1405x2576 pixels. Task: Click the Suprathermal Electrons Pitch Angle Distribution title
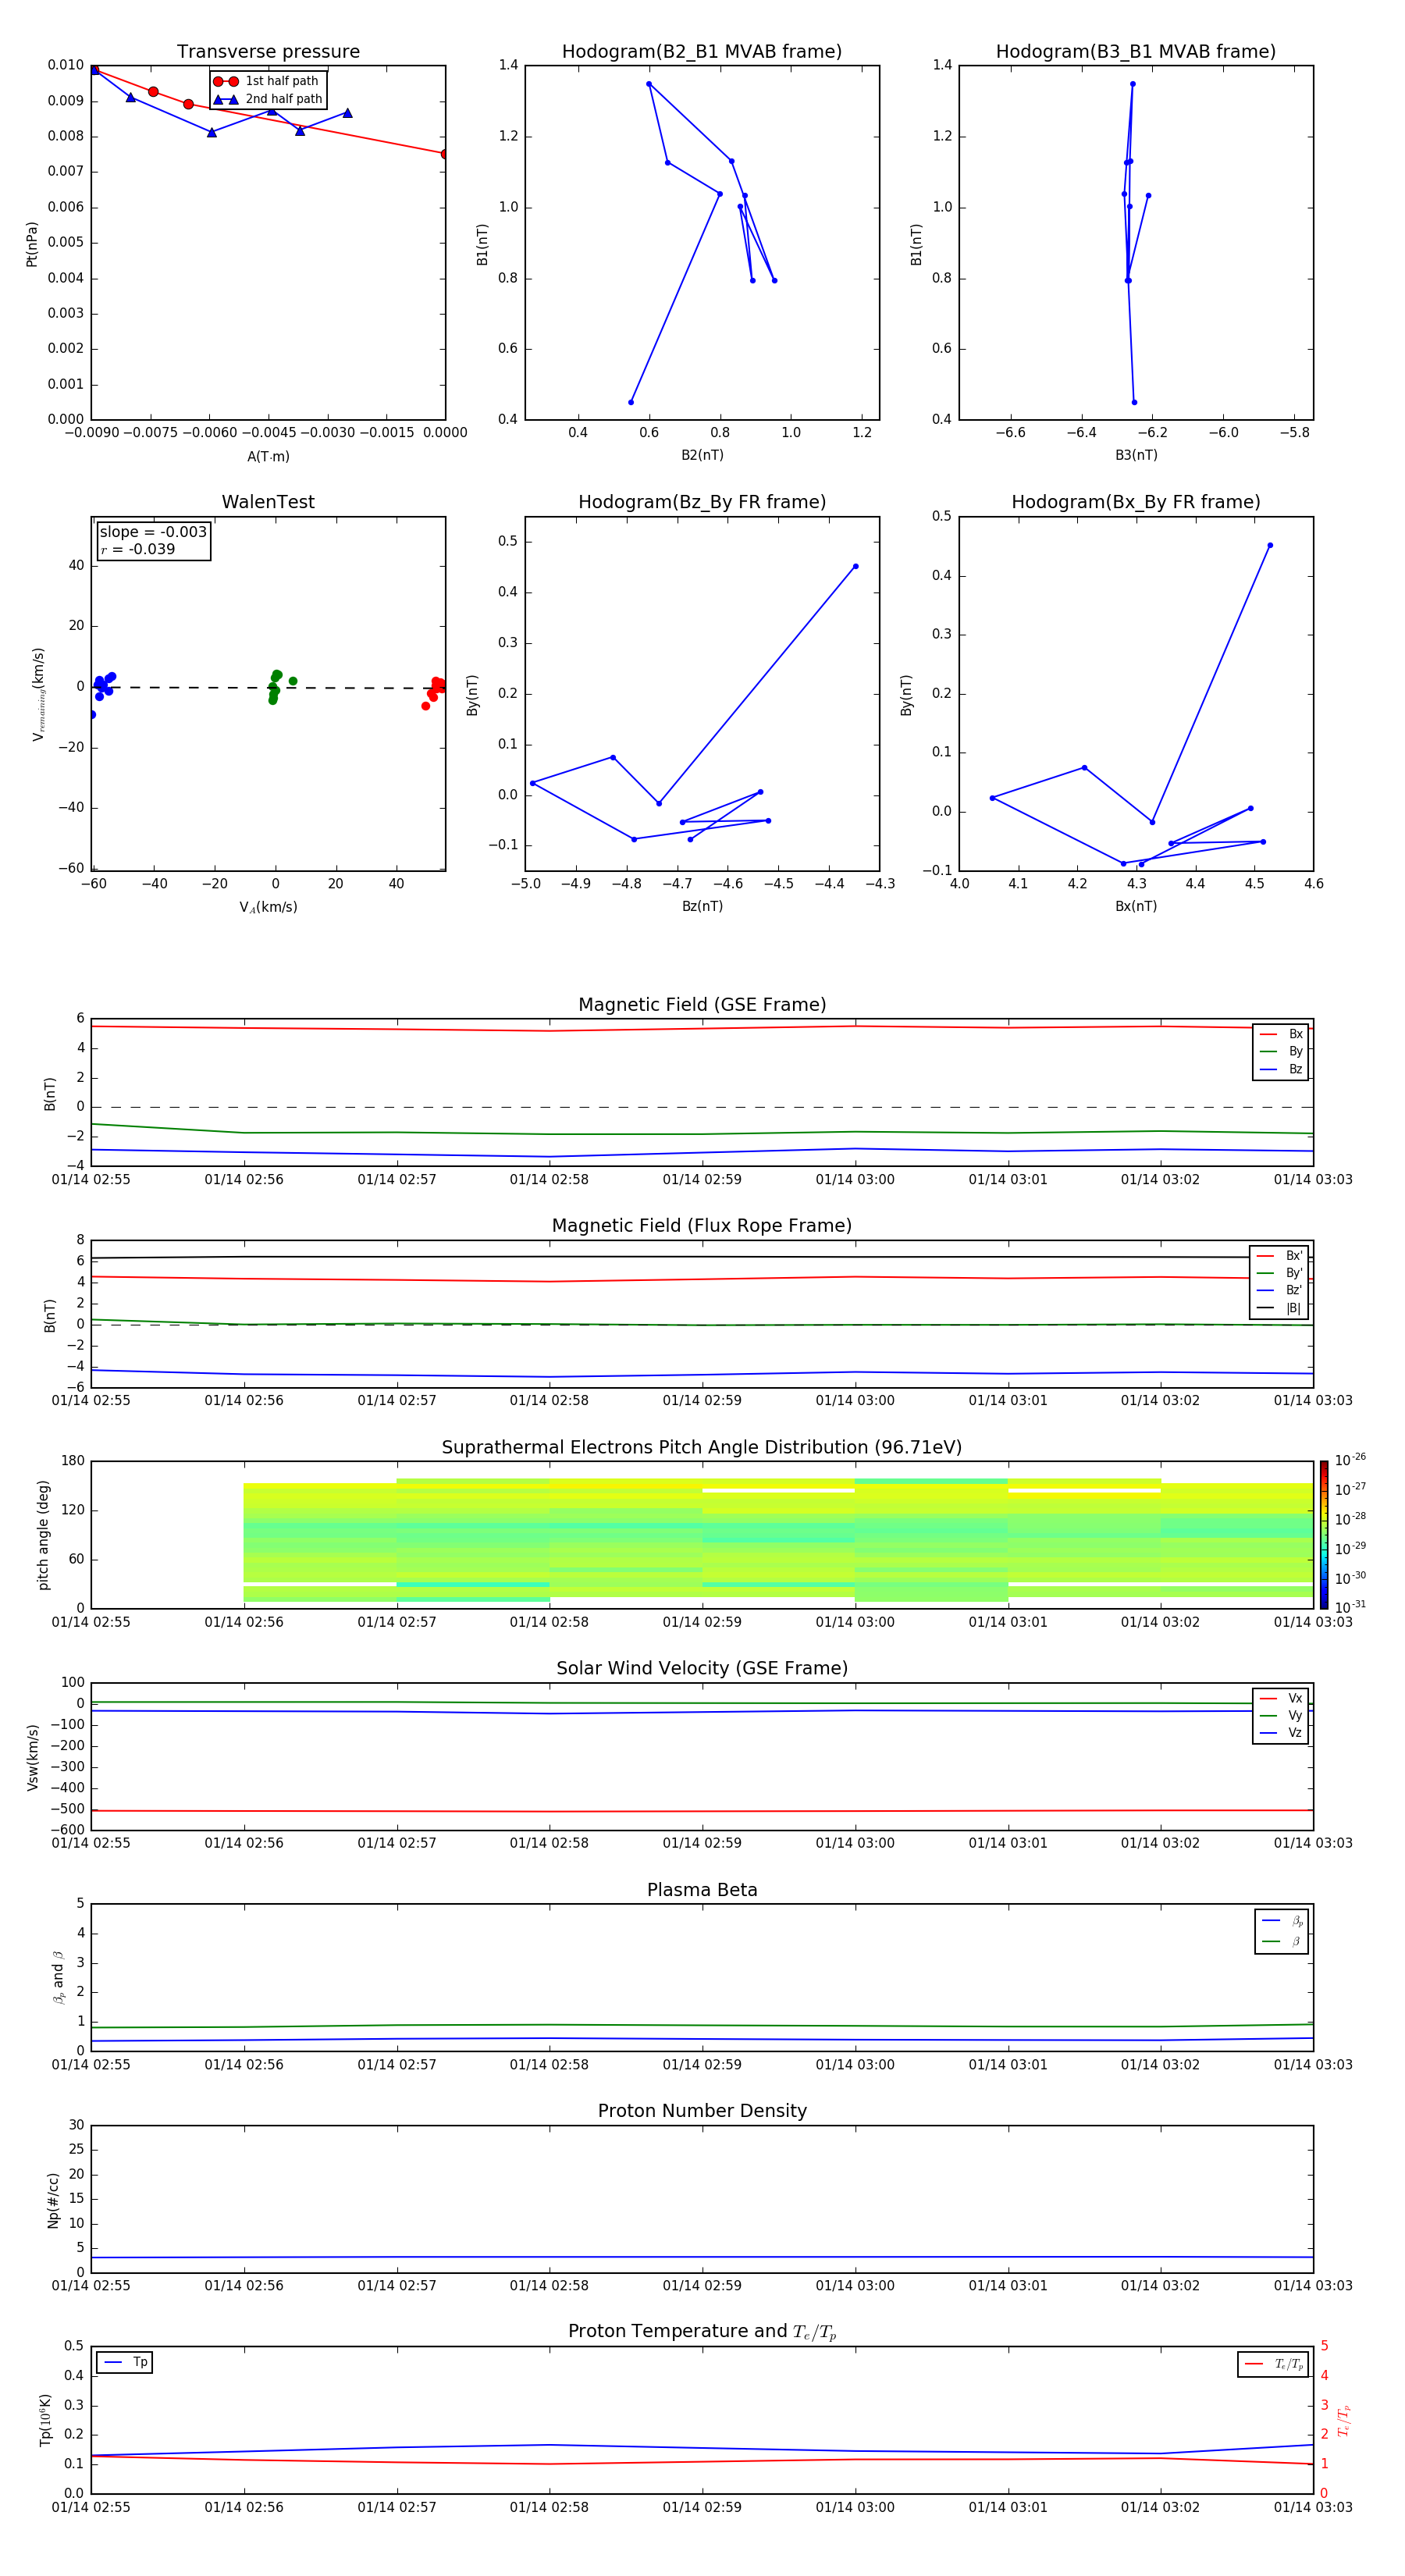[702, 1448]
